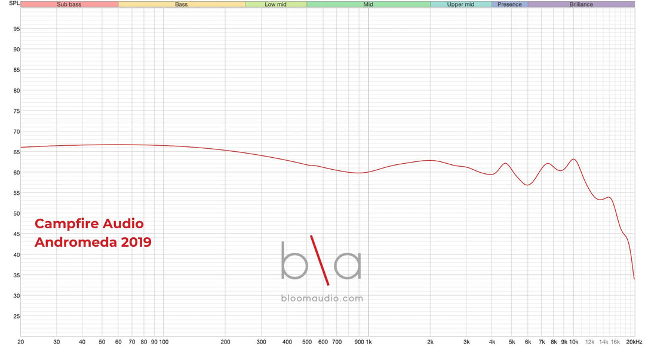Click the 55 value on SPL axis
Screen dimensions: 645x346
click(x=17, y=193)
